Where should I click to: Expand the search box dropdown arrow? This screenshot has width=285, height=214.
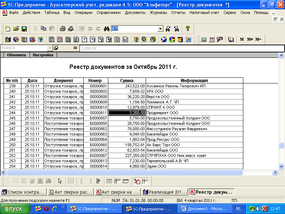pyautogui.click(x=160, y=29)
